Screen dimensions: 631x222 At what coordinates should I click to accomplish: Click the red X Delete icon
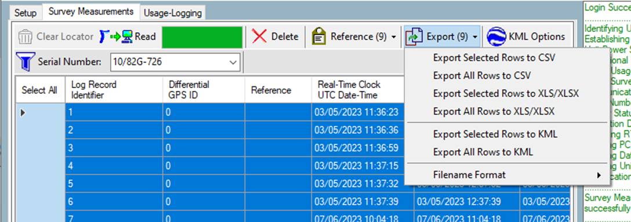coord(259,37)
